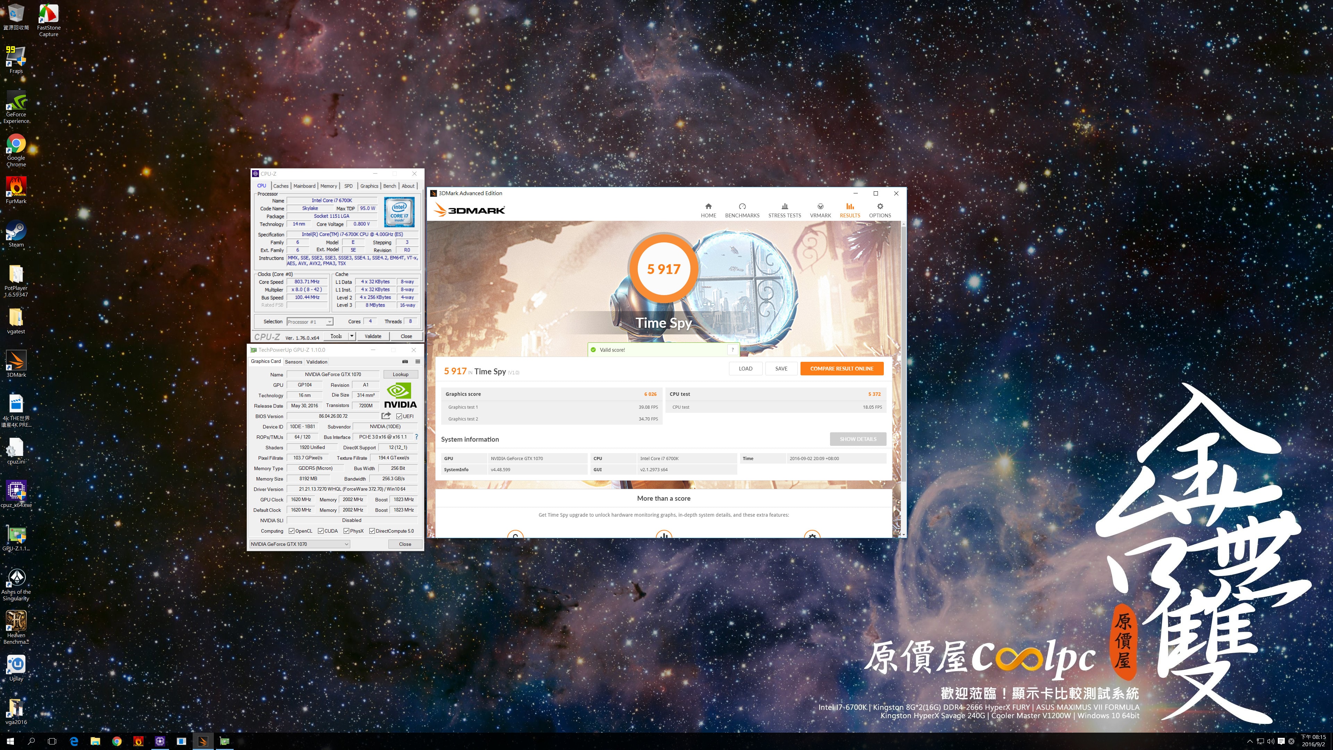Switch to CPU-Z About tab
Image resolution: width=1333 pixels, height=750 pixels.
click(x=408, y=186)
